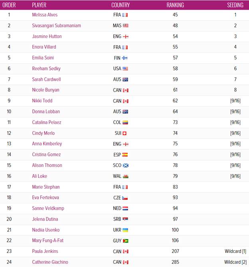The width and height of the screenshot is (249, 267).
Task: Open Sivasangari Subramaniam player link
Action: [x=56, y=26]
